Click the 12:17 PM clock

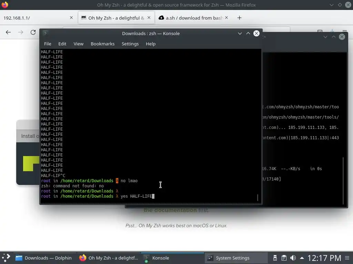click(x=324, y=258)
